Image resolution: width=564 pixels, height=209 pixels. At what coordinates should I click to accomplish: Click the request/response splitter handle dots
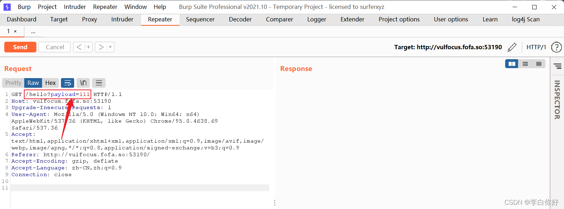tap(275, 203)
